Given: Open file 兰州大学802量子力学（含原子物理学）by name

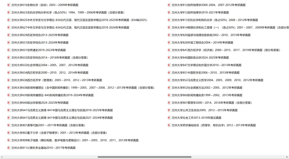Looking at the screenshot, I should (60, 133).
